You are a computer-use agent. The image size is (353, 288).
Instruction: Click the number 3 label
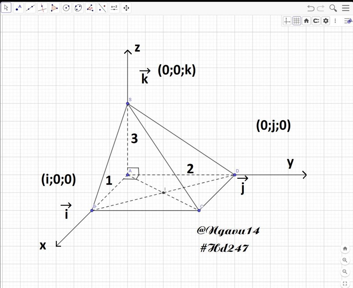[134, 138]
